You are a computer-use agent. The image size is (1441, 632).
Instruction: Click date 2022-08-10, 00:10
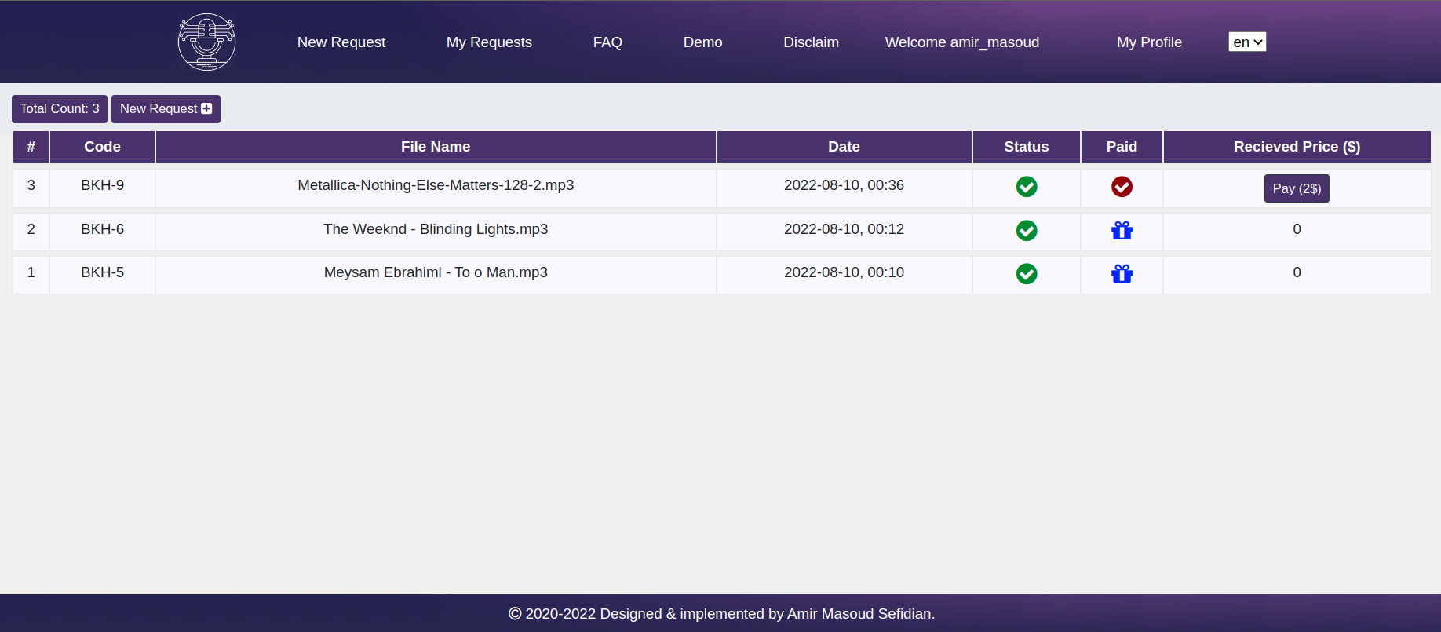844,272
